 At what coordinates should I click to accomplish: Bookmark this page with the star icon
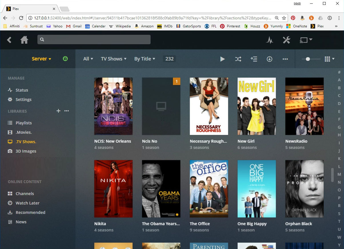[284, 18]
